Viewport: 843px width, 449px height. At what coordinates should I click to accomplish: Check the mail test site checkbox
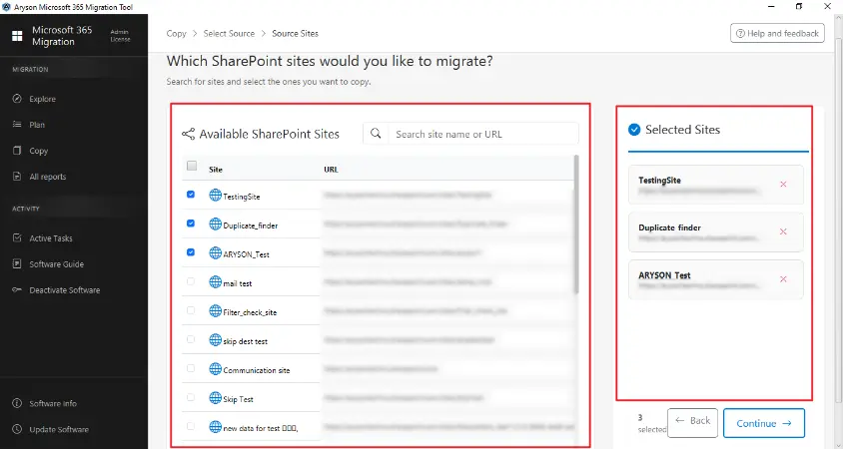point(191,281)
